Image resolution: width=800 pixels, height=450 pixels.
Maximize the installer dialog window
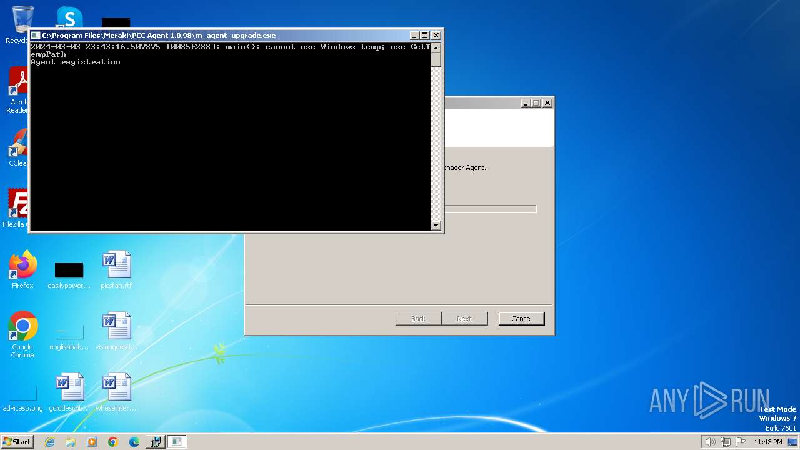pyautogui.click(x=536, y=103)
